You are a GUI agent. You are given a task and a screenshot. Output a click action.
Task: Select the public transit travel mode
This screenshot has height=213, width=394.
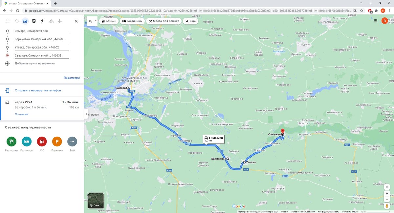[34, 21]
